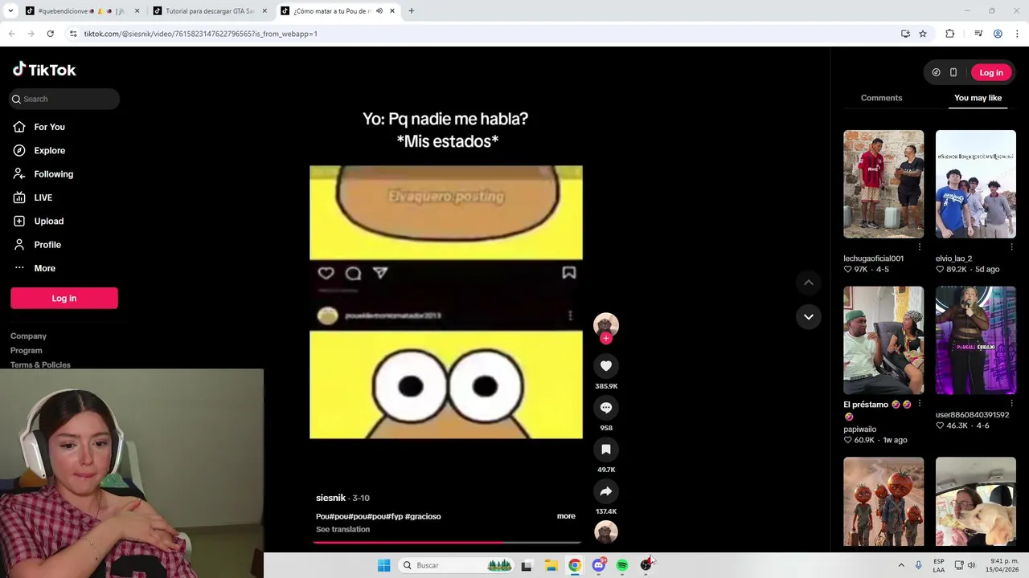Open options for user8860840391592 video
The image size is (1029, 578).
tap(1011, 403)
